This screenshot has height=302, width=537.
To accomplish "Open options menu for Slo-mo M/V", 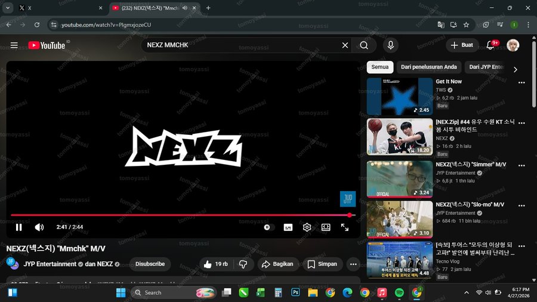I will [521, 205].
